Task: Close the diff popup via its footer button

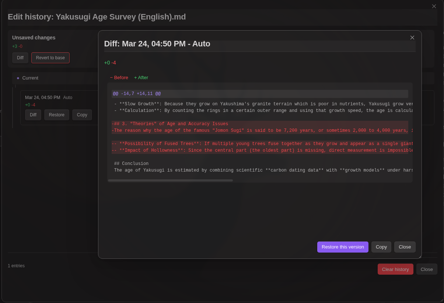Action: [x=405, y=247]
